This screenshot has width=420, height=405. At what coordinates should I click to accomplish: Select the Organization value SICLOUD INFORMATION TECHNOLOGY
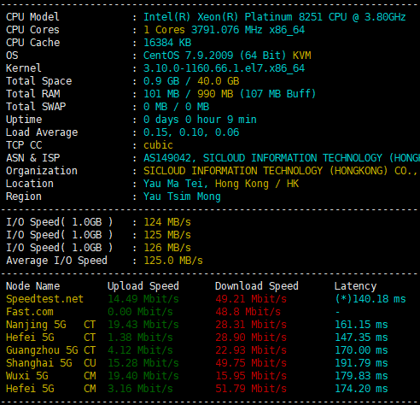point(233,171)
